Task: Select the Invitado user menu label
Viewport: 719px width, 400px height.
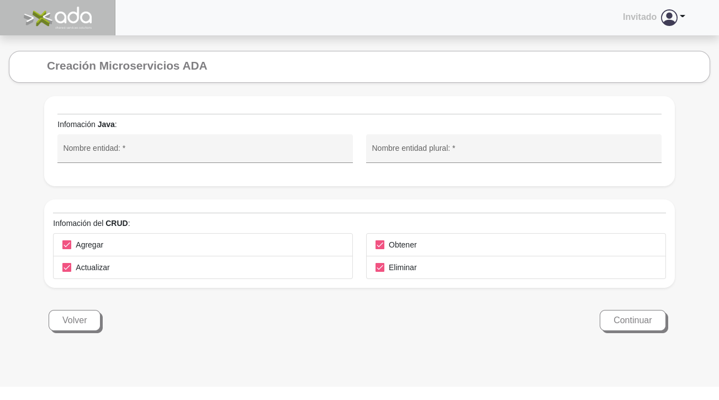Action: pos(639,17)
